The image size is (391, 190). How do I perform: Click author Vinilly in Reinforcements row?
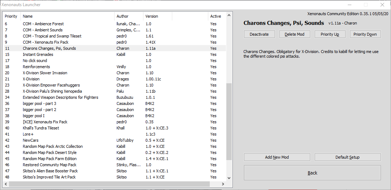click(122, 67)
